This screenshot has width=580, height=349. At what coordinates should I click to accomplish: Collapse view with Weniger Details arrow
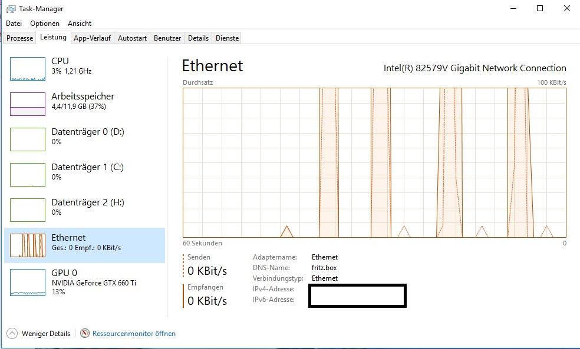click(12, 334)
